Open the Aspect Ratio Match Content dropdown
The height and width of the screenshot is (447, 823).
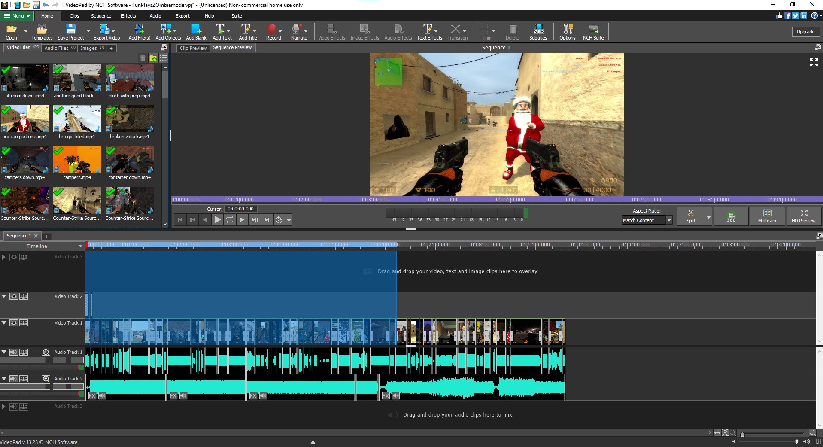(647, 220)
